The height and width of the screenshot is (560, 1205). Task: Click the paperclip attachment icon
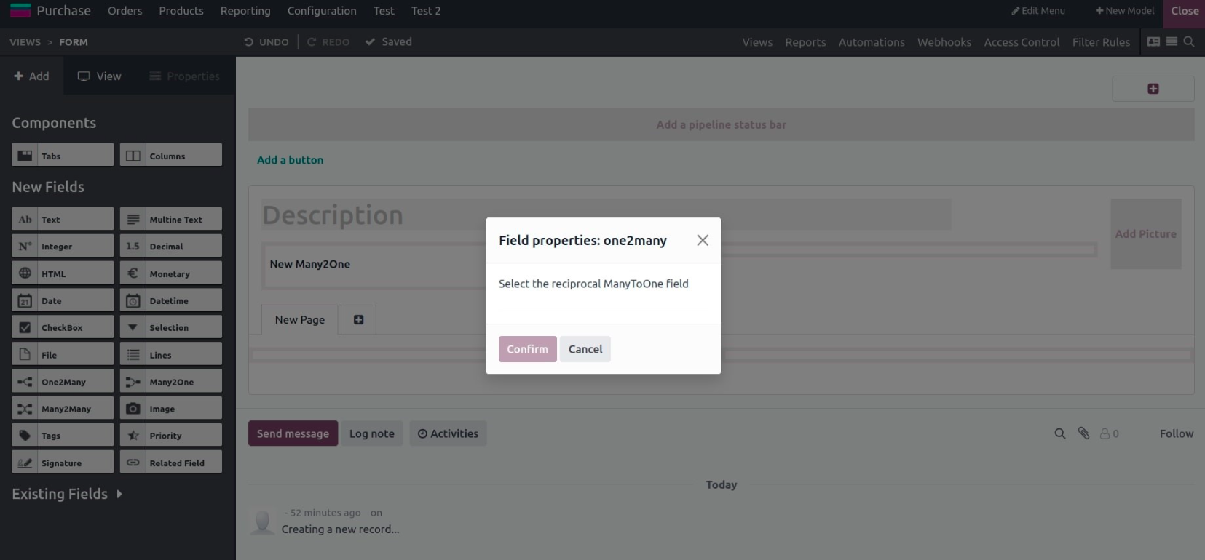tap(1083, 433)
